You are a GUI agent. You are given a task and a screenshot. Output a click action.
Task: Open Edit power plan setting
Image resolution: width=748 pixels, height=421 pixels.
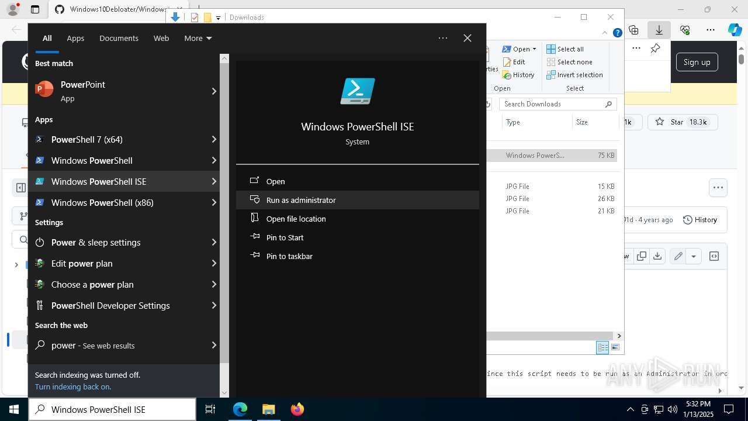(x=124, y=263)
